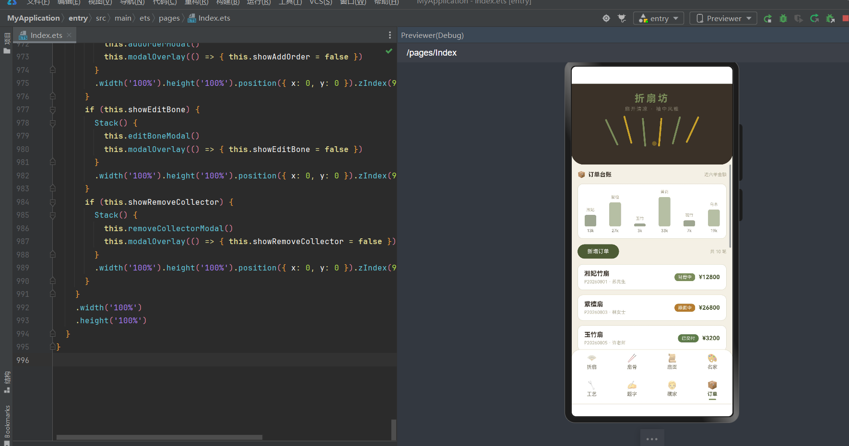Click line number 996 in gutter
Image resolution: width=849 pixels, height=446 pixels.
point(23,360)
